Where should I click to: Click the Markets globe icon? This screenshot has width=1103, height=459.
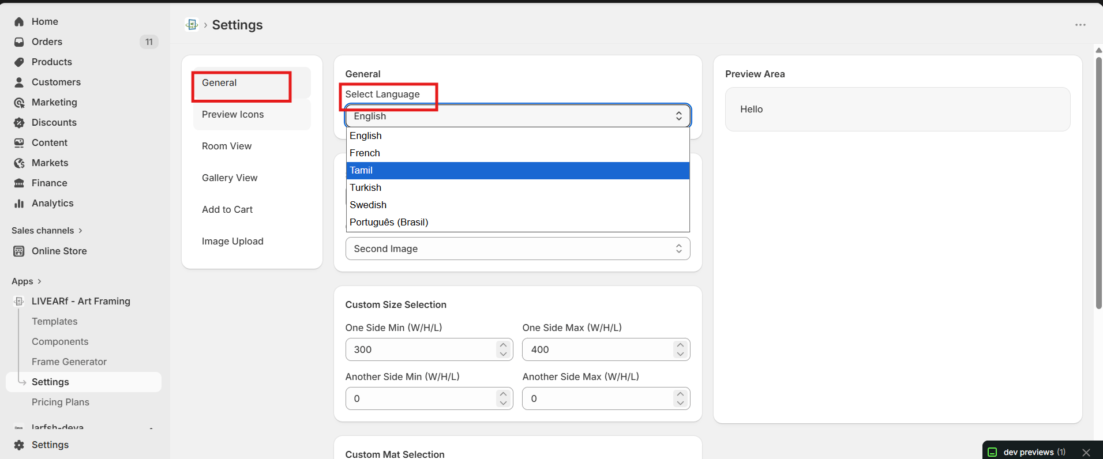click(19, 163)
